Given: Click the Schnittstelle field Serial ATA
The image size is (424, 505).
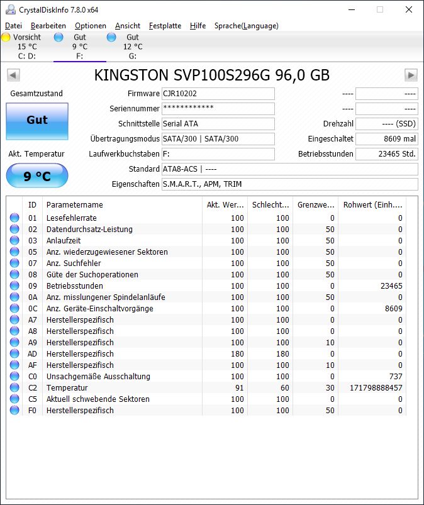Looking at the screenshot, I should tap(218, 124).
